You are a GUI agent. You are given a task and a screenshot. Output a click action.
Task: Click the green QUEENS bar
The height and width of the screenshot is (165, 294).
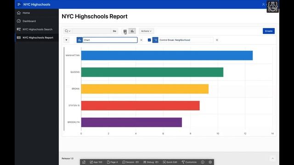click(152, 72)
